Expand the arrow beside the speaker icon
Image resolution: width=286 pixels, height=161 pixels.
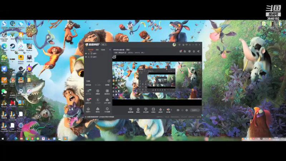tap(171, 110)
